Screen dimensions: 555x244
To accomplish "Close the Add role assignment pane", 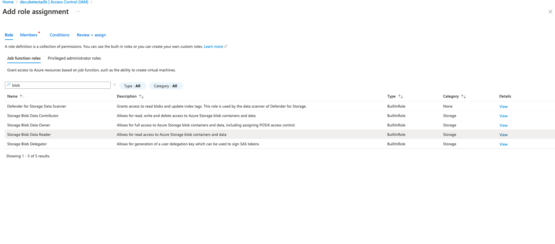I will (x=550, y=12).
